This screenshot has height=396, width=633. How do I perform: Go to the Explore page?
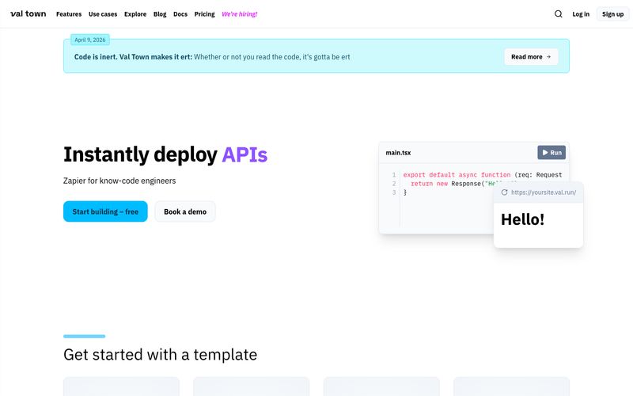pyautogui.click(x=135, y=14)
